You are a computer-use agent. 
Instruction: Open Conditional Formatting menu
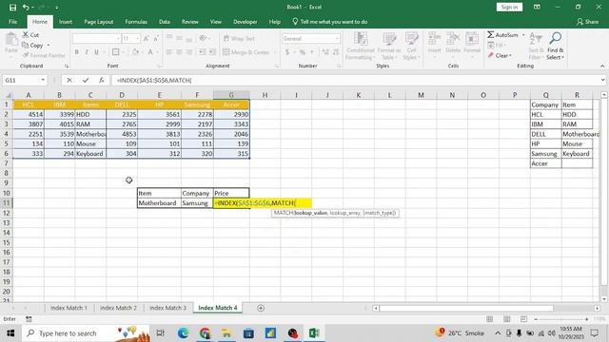(361, 47)
